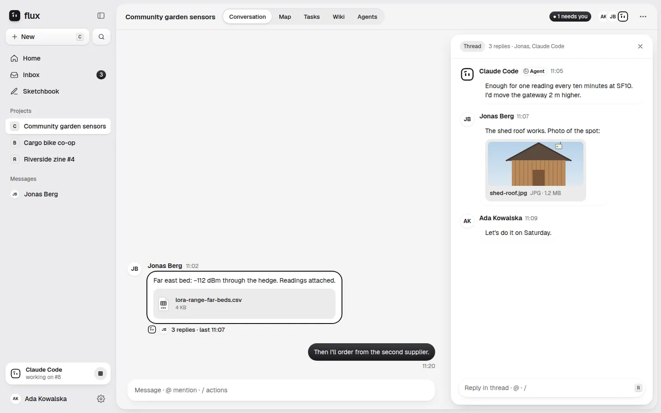This screenshot has width=661, height=413.
Task: Focus the Reply in thread field
Action: pos(552,388)
